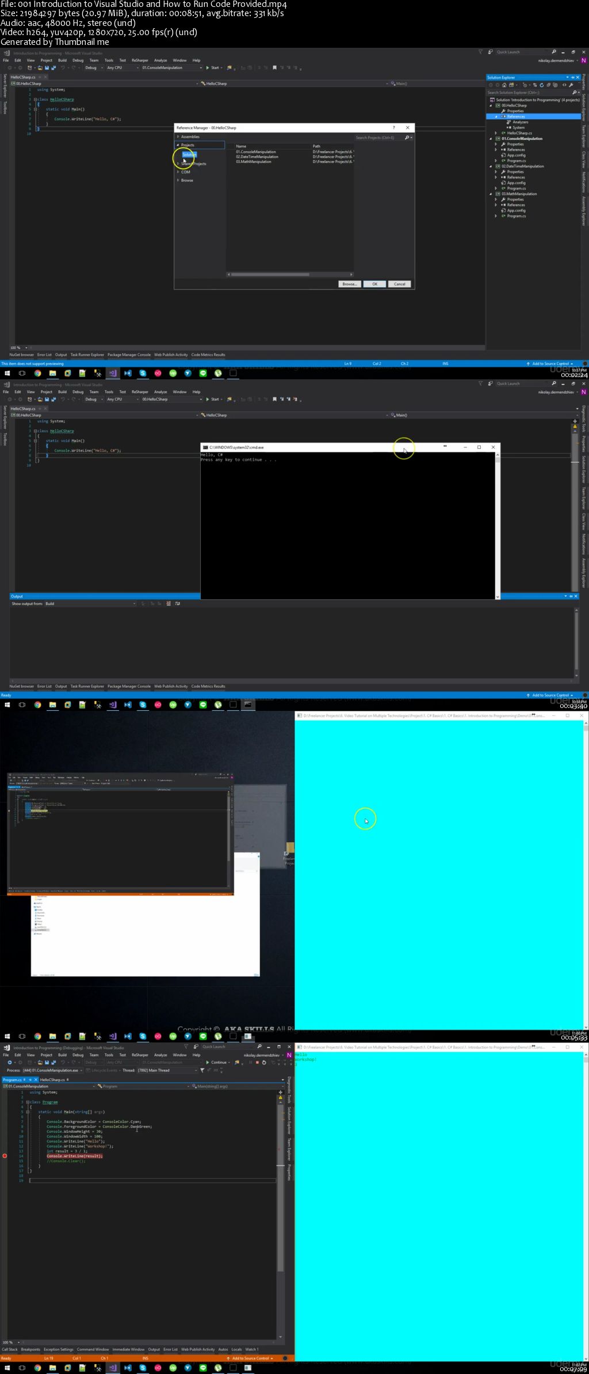Image resolution: width=589 pixels, height=1374 pixels.
Task: Open the help question mark in Reference Manager
Action: (x=394, y=128)
